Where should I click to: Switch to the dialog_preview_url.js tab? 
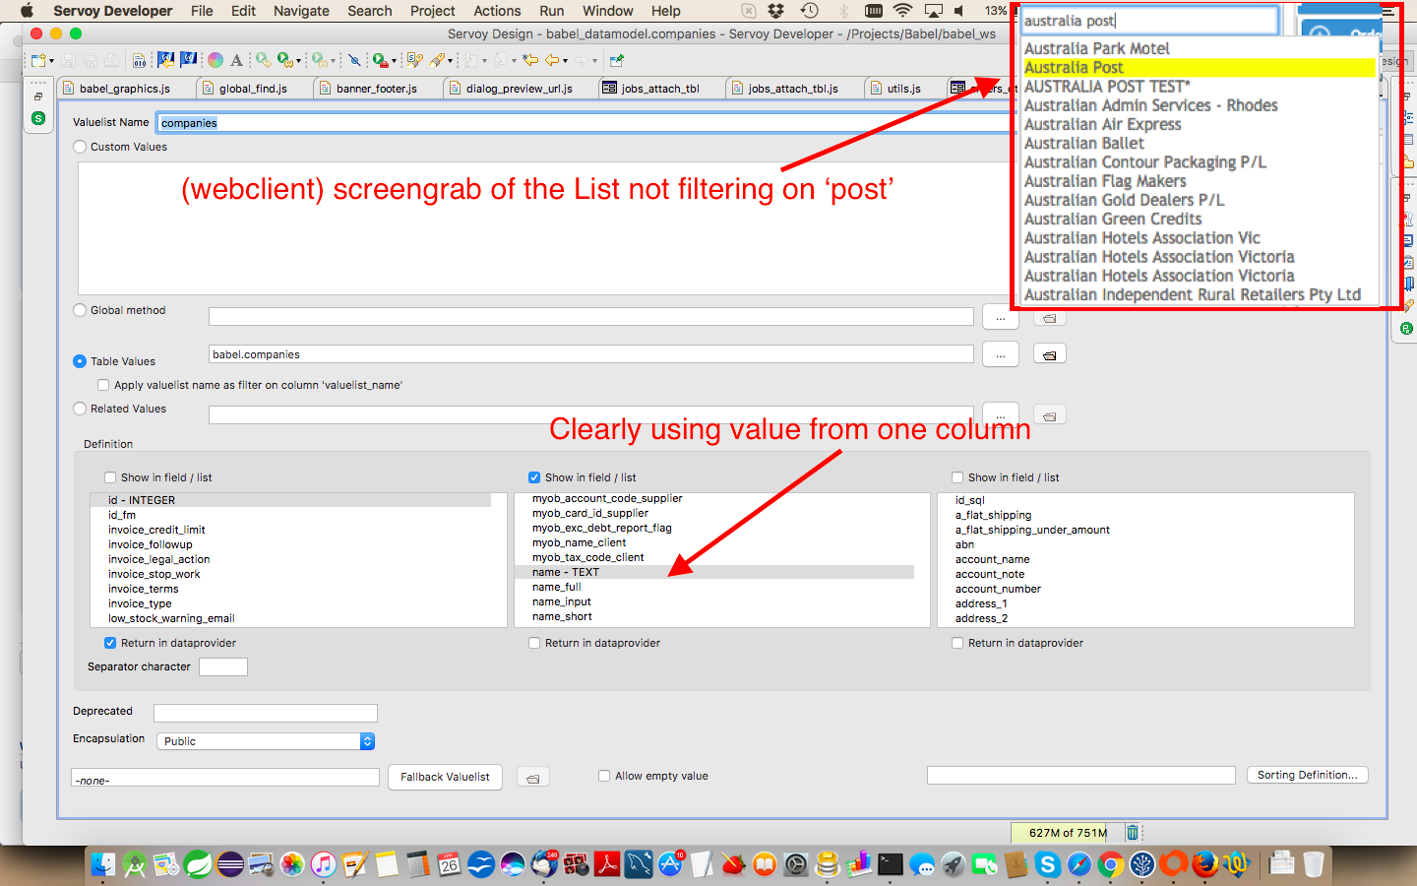click(519, 89)
